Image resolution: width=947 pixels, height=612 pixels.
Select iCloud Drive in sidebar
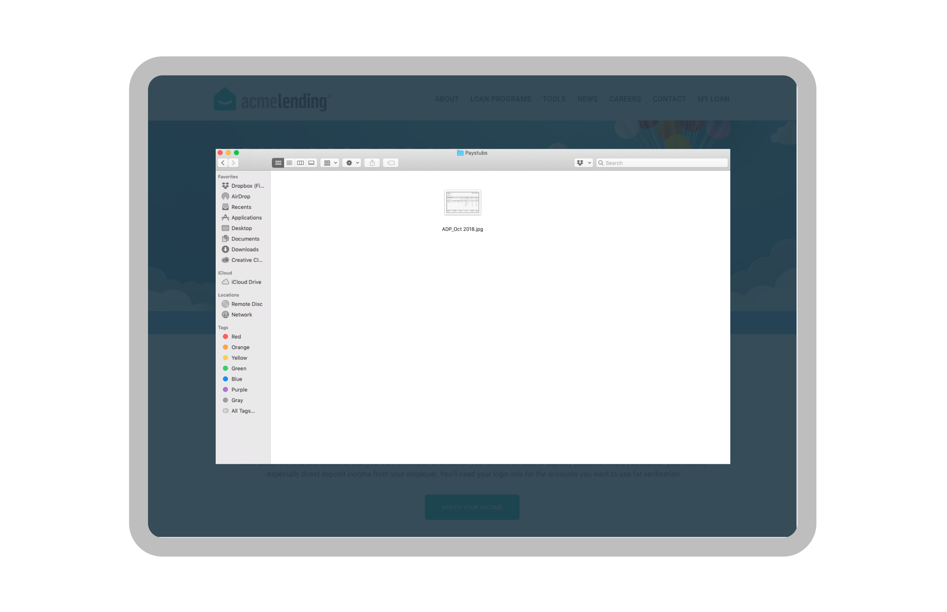click(x=246, y=282)
